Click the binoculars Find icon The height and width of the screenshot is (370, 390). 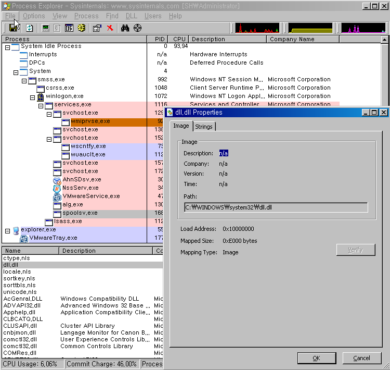[x=125, y=28]
